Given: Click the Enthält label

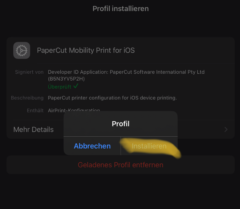Looking at the screenshot, I should 35,110.
